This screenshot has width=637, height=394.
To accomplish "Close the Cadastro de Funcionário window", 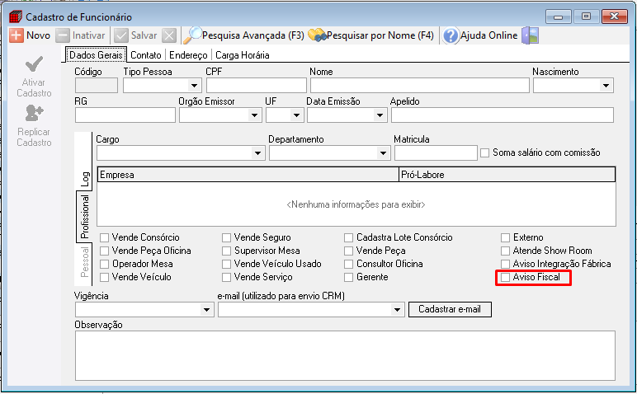I will (x=615, y=16).
